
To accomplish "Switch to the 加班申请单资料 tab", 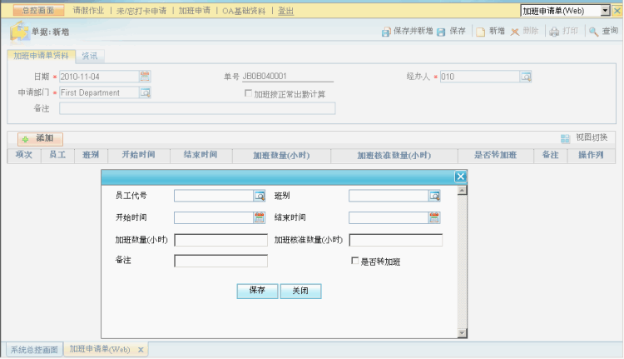I will (x=41, y=56).
